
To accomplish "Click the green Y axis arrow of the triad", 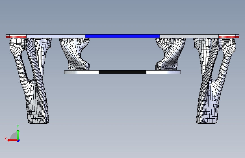I will point(18,134).
